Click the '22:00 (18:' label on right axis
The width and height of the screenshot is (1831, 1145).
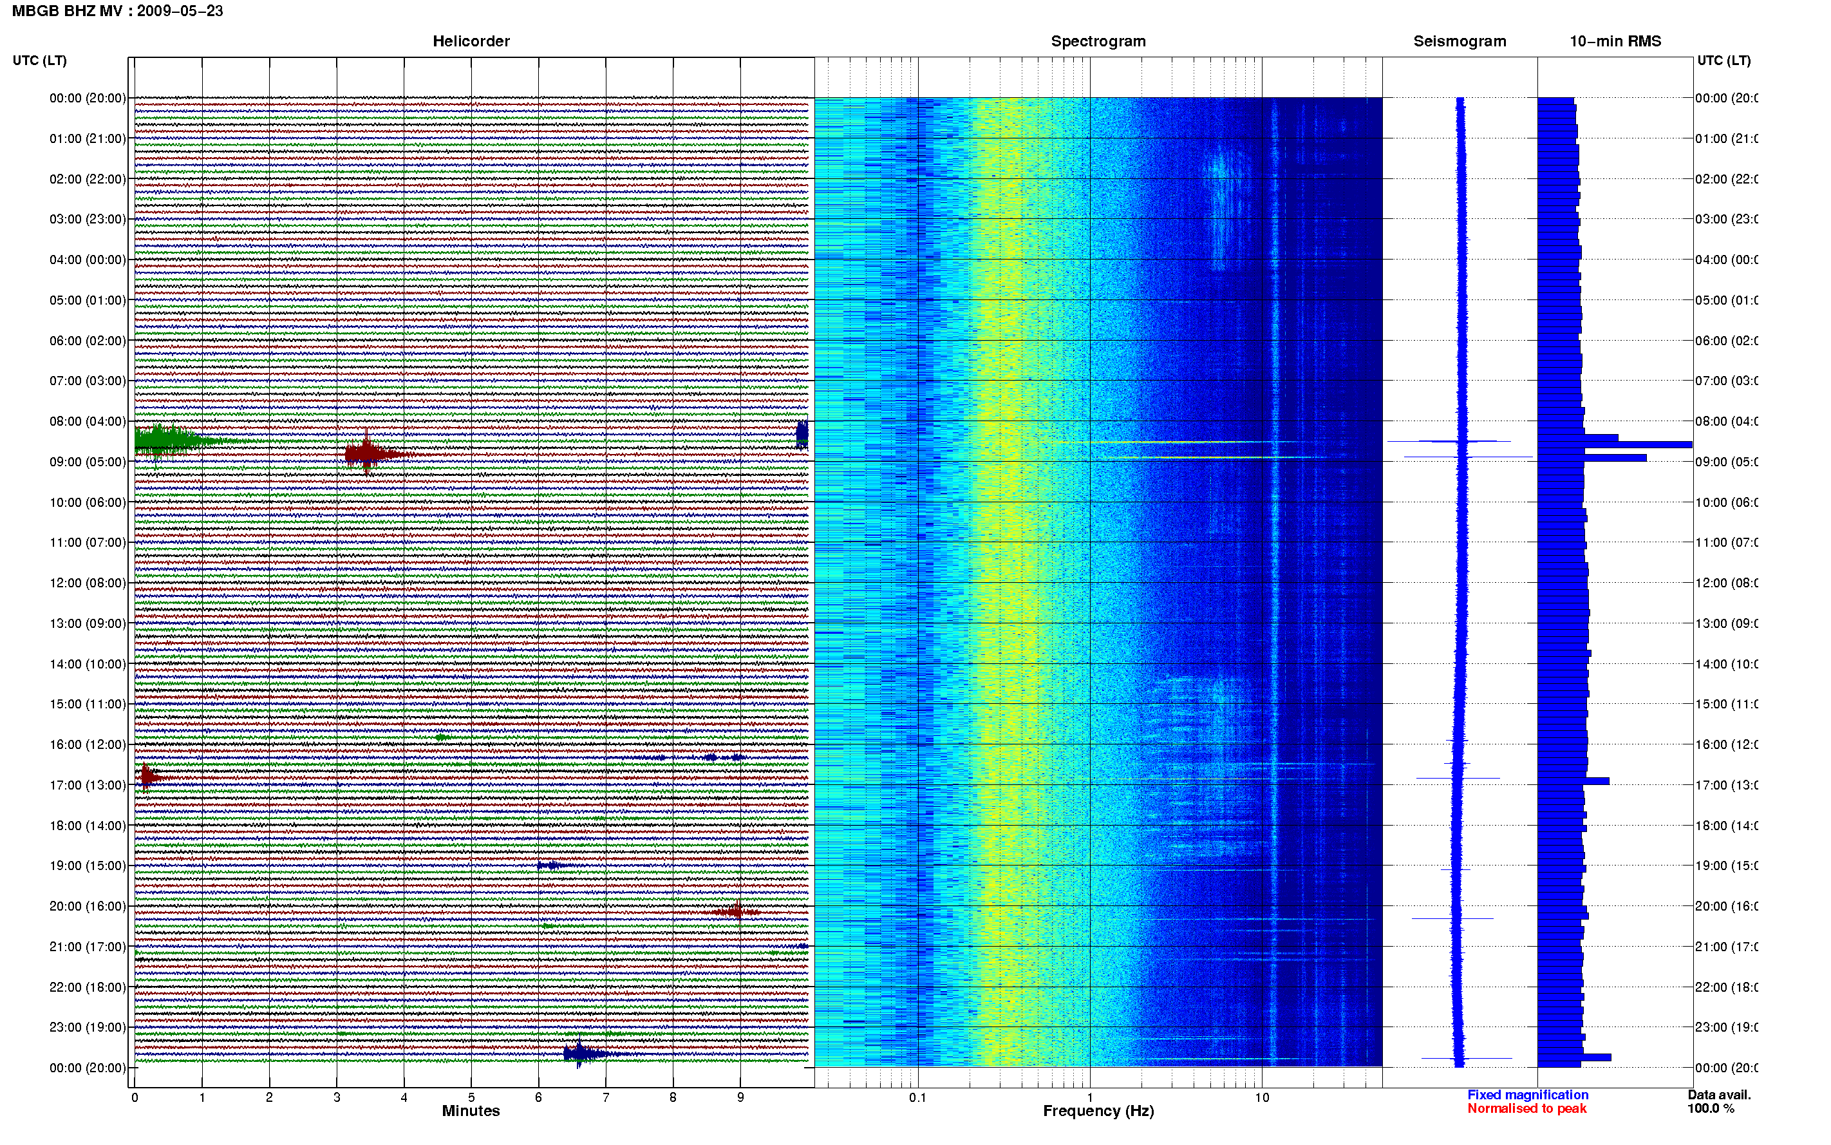point(1727,987)
